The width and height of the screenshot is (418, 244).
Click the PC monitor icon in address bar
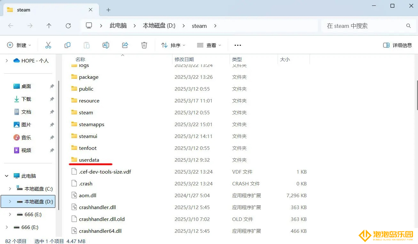[89, 26]
